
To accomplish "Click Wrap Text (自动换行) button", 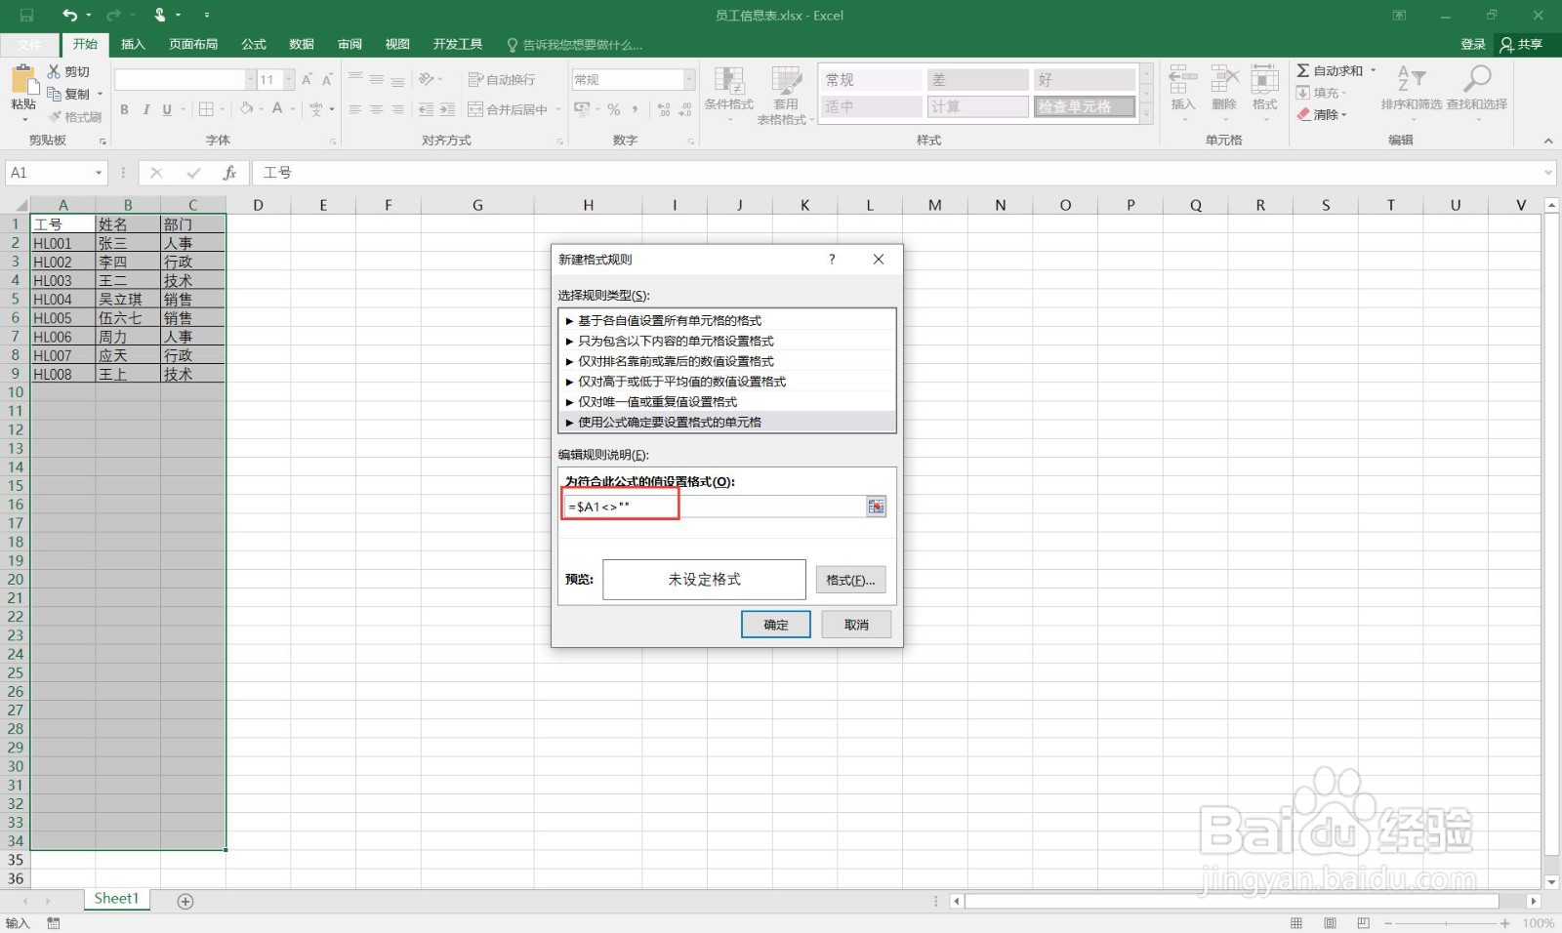I will coord(502,79).
